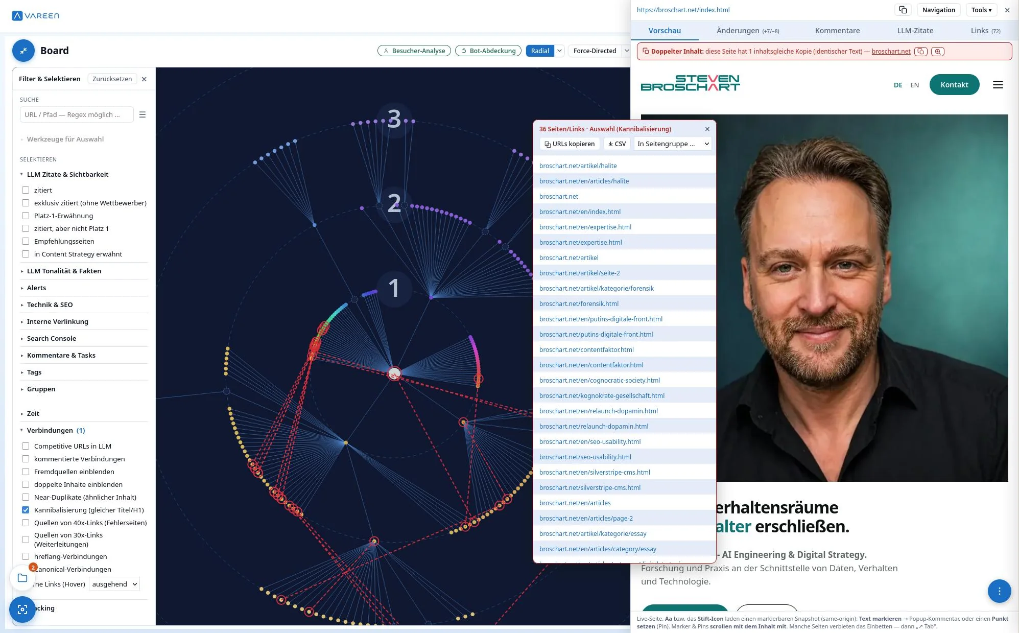The image size is (1019, 633).
Task: Uncheck Kannibalisierung (gleicher Titel/H1) checkbox
Action: click(26, 510)
